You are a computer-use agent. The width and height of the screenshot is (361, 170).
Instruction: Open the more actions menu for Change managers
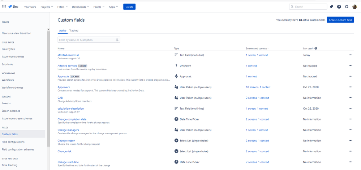[x=351, y=130]
